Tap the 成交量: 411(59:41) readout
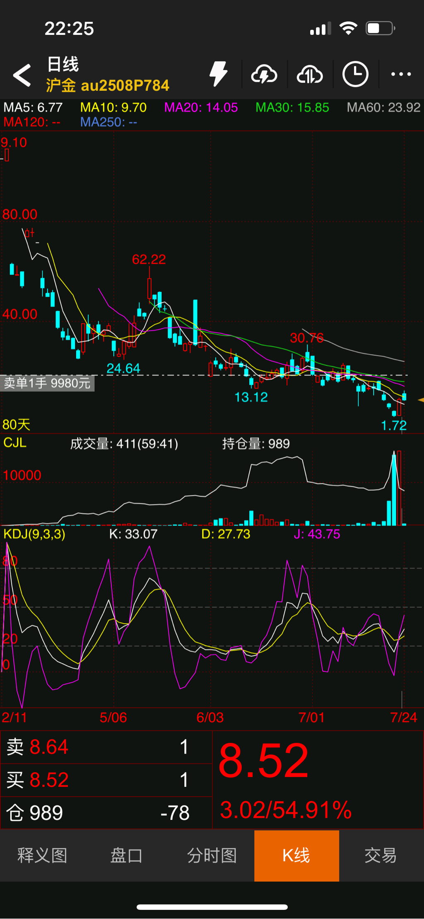This screenshot has height=919, width=424. [x=124, y=444]
